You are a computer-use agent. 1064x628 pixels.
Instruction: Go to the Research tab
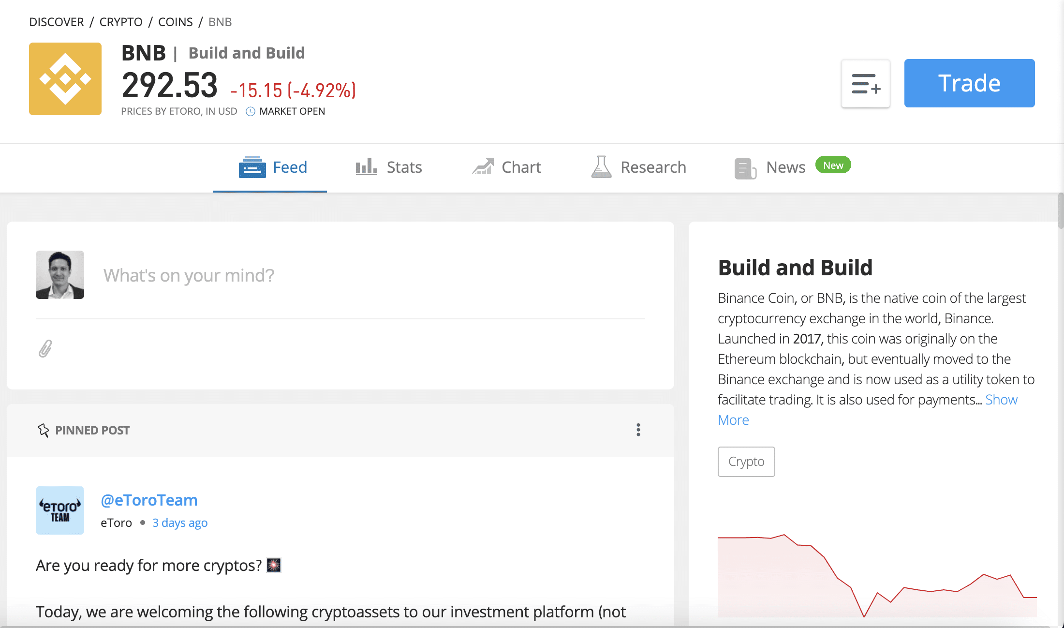point(638,167)
